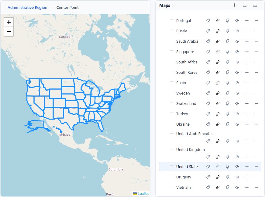Open the Leaflet attribution link
Image resolution: width=265 pixels, height=197 pixels.
coord(143,193)
